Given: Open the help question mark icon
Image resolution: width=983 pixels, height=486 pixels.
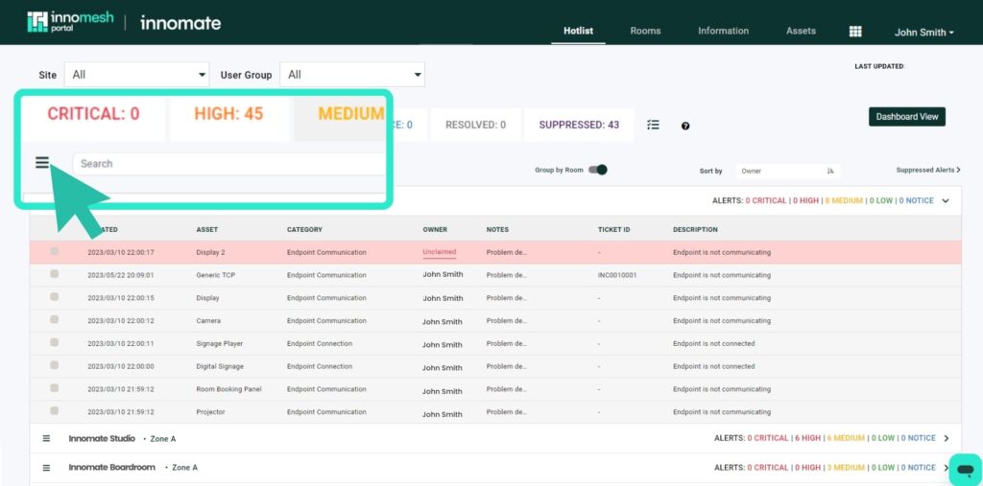Looking at the screenshot, I should click(685, 126).
